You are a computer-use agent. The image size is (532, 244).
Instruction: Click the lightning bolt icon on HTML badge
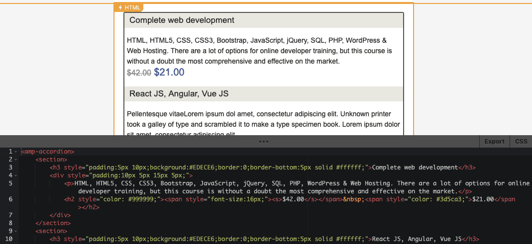tap(120, 7)
